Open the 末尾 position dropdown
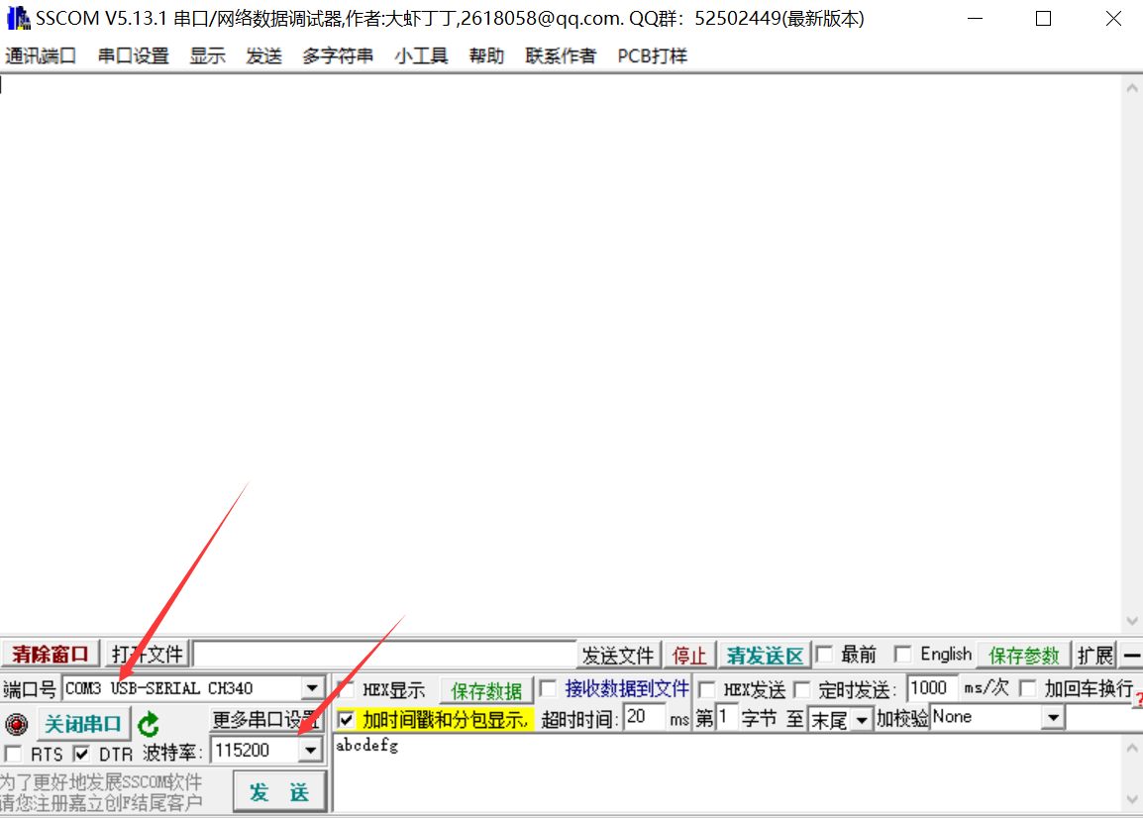 coord(861,718)
